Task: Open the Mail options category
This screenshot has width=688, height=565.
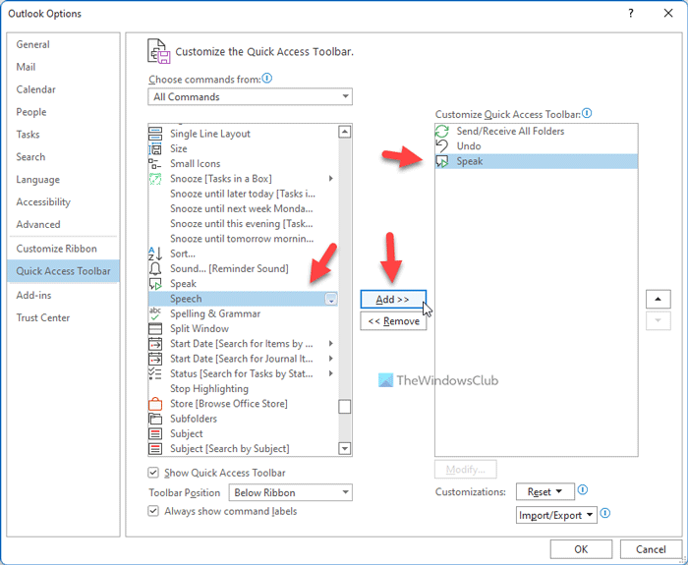Action: 63,67
